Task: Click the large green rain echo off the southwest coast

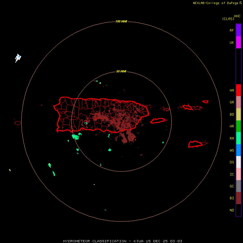Action: (x=76, y=137)
